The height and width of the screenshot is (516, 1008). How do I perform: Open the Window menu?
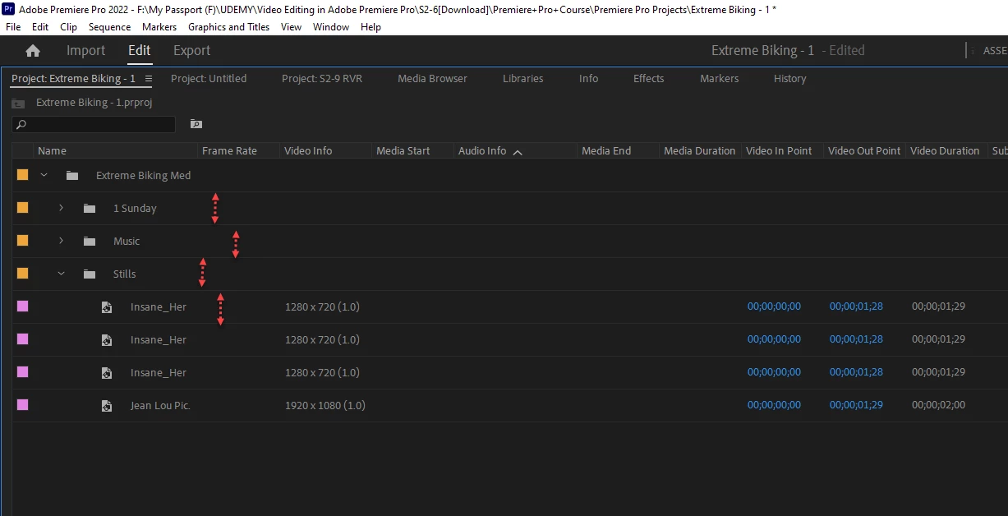click(x=331, y=27)
